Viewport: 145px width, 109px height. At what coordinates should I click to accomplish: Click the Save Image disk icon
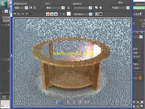click(15, 14)
